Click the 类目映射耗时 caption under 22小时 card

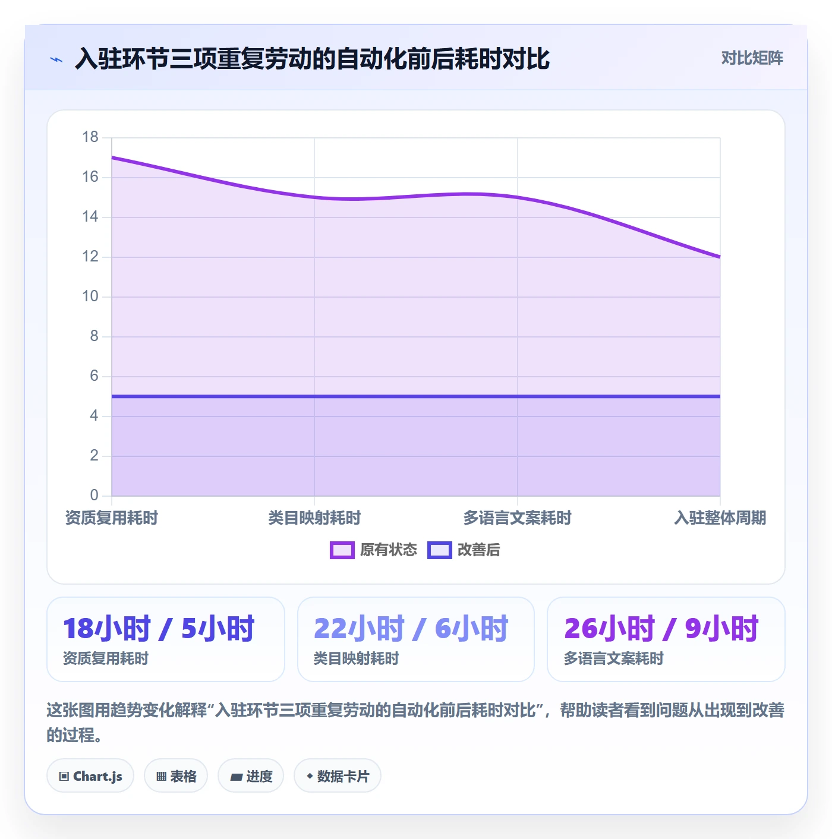(x=356, y=659)
